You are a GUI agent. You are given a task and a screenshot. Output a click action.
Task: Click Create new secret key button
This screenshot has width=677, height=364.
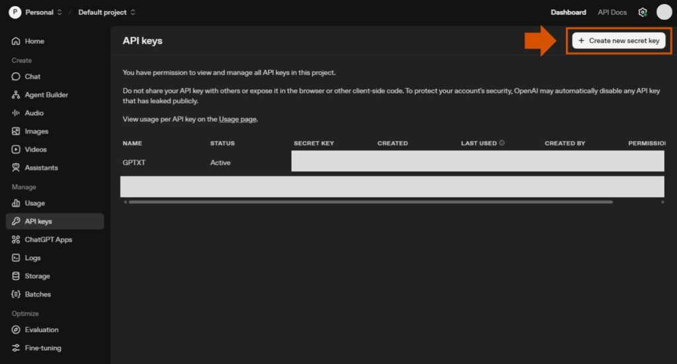(x=618, y=41)
